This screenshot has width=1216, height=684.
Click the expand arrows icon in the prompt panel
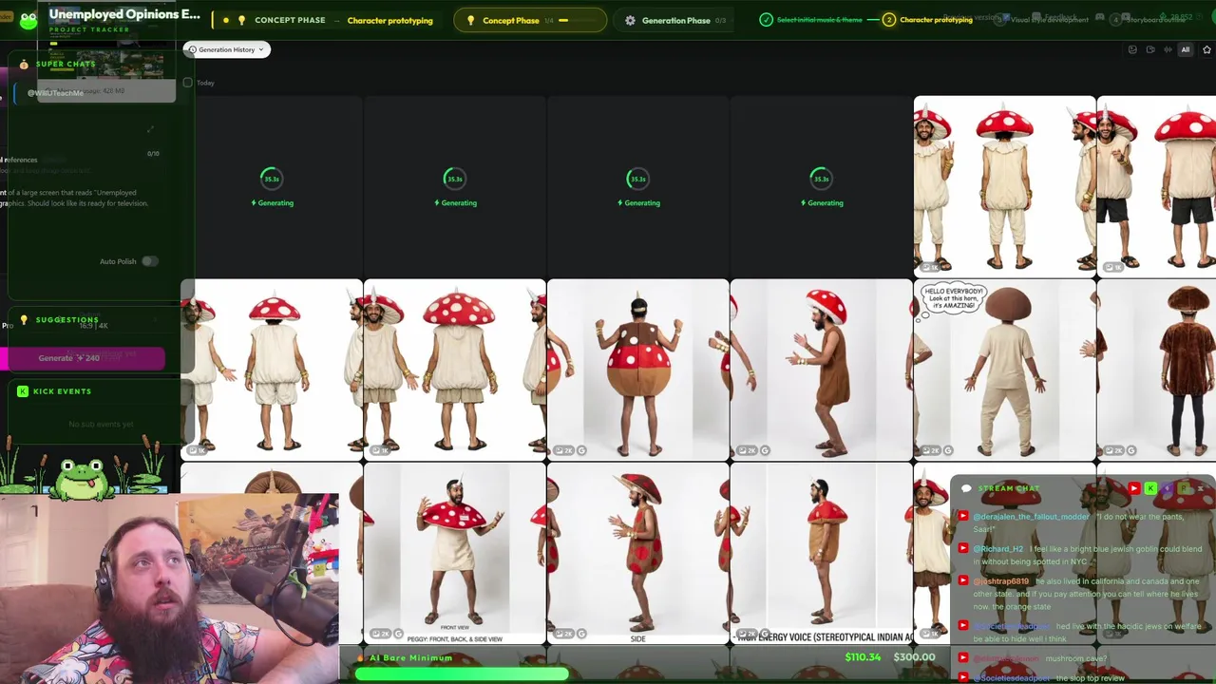[150, 129]
